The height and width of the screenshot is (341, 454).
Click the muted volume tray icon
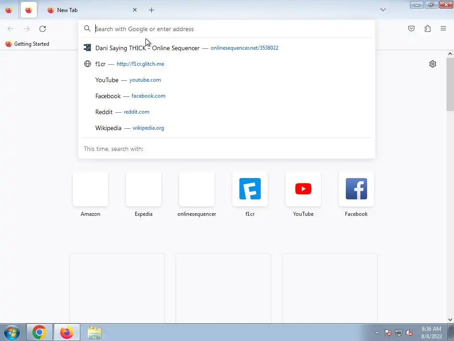(409, 333)
